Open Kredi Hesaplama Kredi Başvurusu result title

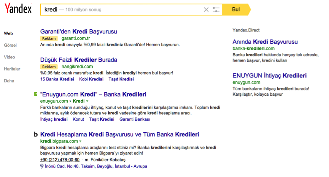(119, 134)
